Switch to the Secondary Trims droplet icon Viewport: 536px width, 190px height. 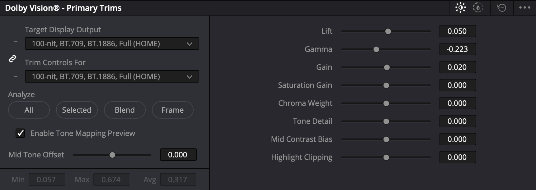(x=478, y=7)
